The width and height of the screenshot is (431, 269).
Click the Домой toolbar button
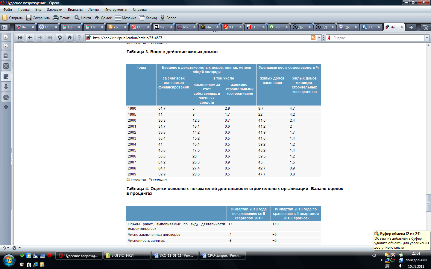coord(103,18)
